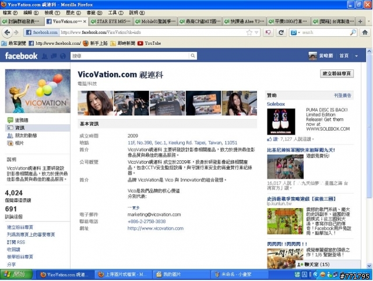Click 訂閱 RSS link
Image resolution: width=373 pixels, height=281 pixels.
tap(16, 242)
